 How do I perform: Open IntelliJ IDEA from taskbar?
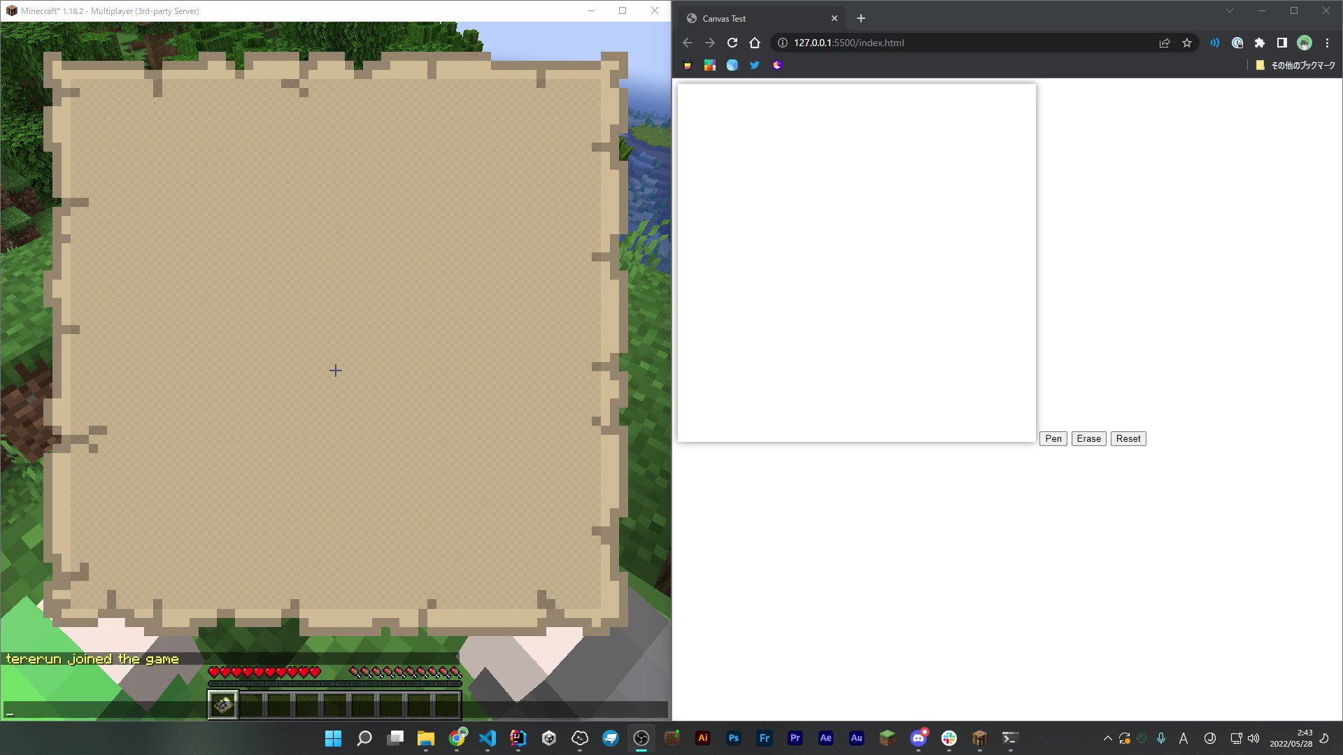pyautogui.click(x=518, y=738)
